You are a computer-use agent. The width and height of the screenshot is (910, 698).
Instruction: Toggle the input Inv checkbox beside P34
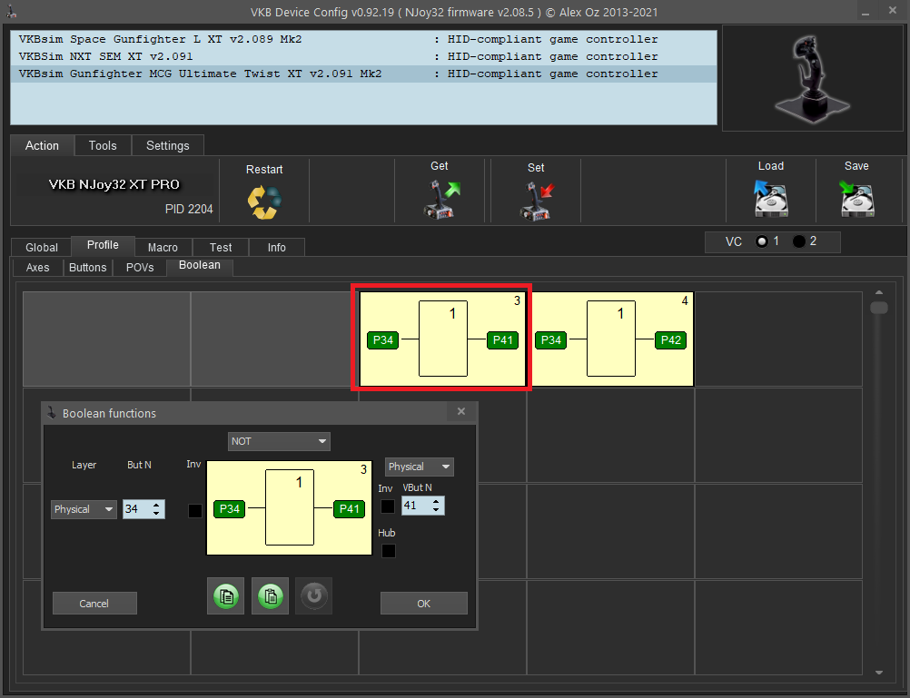point(195,511)
